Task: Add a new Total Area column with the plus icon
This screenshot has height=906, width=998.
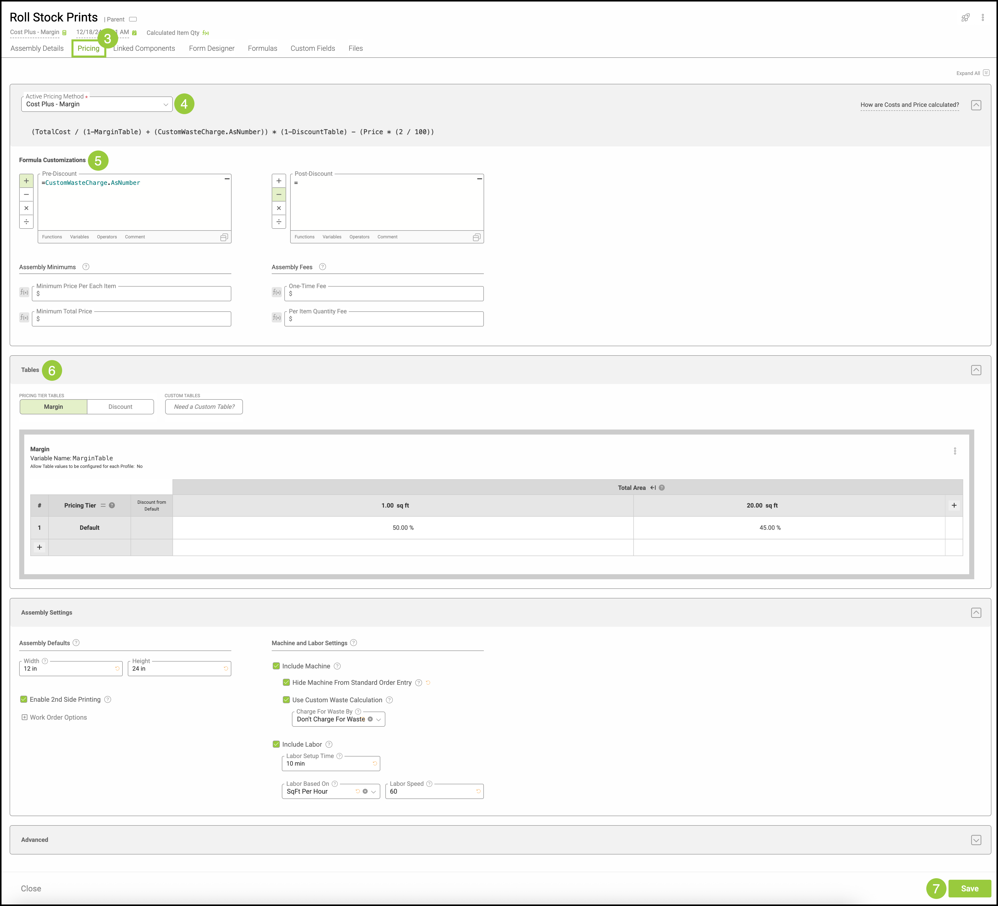Action: 954,506
